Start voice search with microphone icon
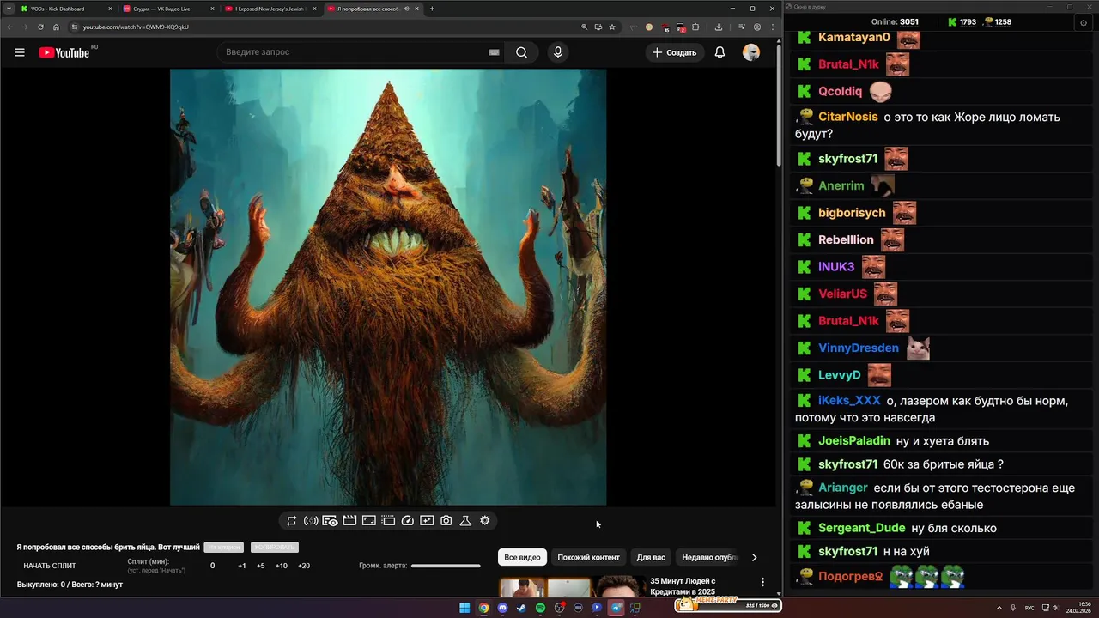Image resolution: width=1099 pixels, height=618 pixels. [558, 52]
